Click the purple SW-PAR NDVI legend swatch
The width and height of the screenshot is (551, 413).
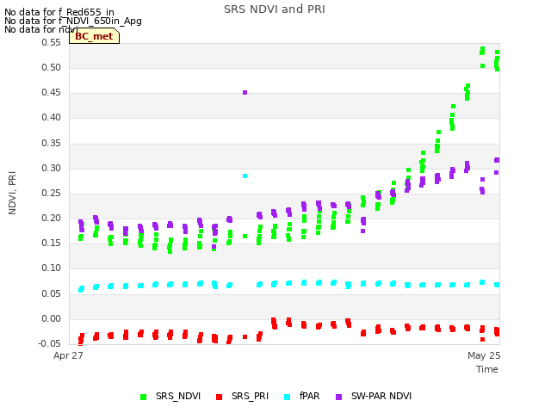[338, 398]
